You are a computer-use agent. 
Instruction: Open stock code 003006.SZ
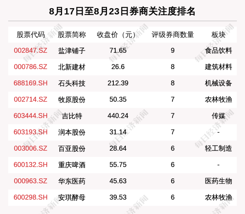click(x=30, y=148)
